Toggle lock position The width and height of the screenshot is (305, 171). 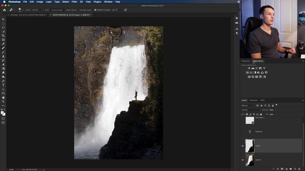pos(254,114)
